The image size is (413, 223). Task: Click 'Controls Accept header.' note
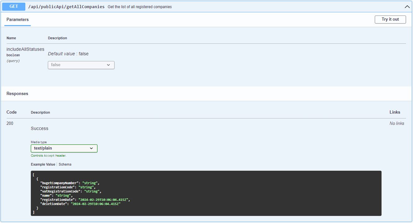coord(48,156)
